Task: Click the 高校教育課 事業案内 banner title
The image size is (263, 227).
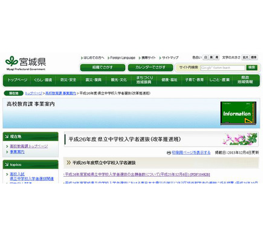Action: (31, 104)
